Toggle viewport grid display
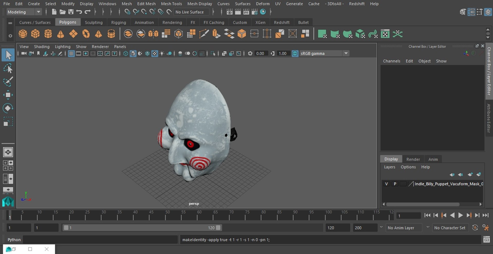Screen dimensions: 493x254 (71, 53)
